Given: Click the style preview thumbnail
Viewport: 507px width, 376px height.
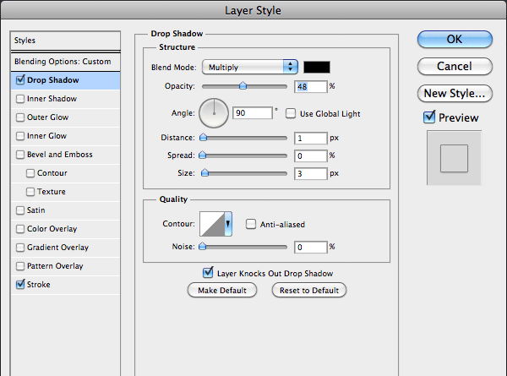Looking at the screenshot, I should (x=454, y=158).
